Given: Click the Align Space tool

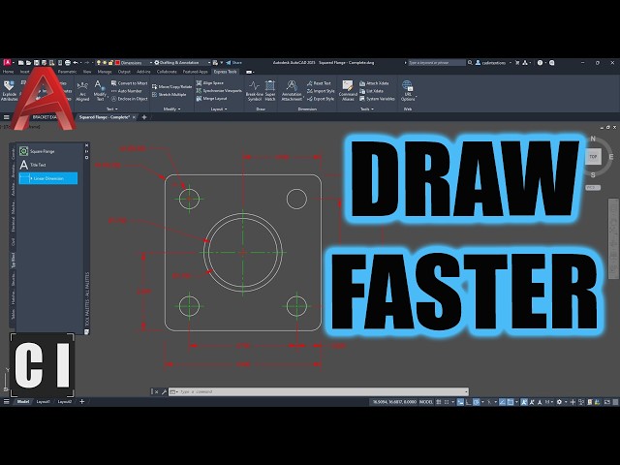Looking at the screenshot, I should tap(210, 83).
